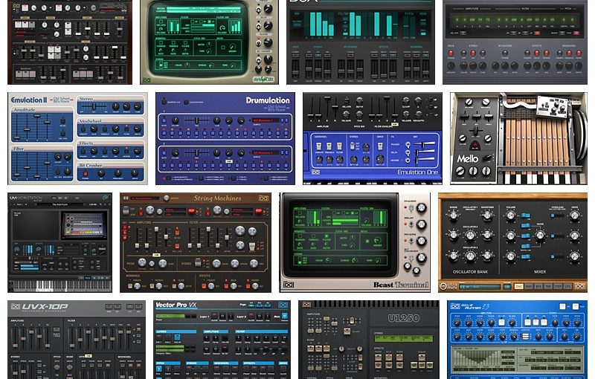Click the drum machine image in UVI Workstation
Image resolution: width=595 pixels, height=379 pixels.
point(83,224)
